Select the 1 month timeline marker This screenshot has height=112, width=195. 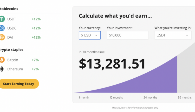84,97
